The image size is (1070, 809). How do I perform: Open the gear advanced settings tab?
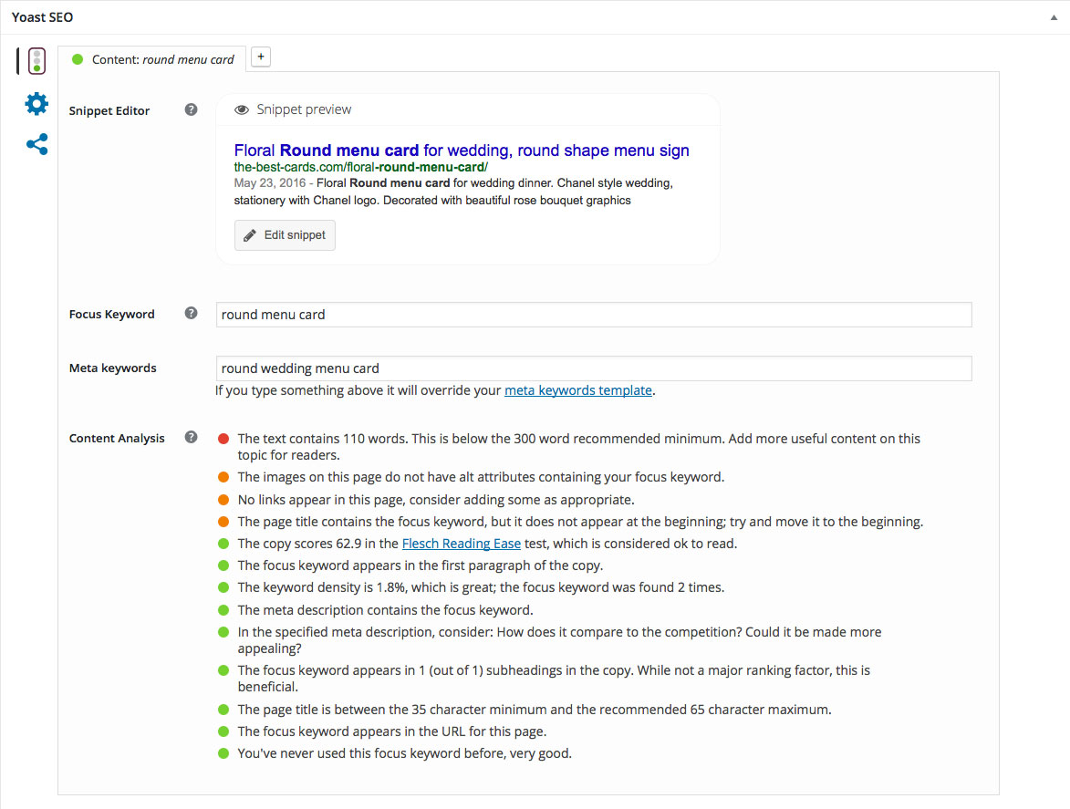pyautogui.click(x=36, y=103)
